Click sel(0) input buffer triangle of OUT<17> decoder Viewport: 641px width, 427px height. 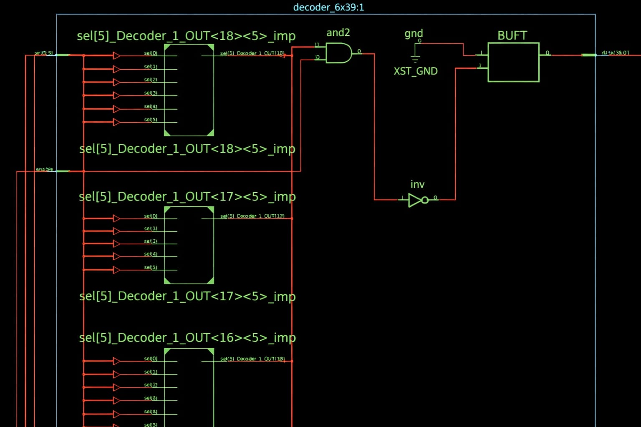[x=116, y=219]
